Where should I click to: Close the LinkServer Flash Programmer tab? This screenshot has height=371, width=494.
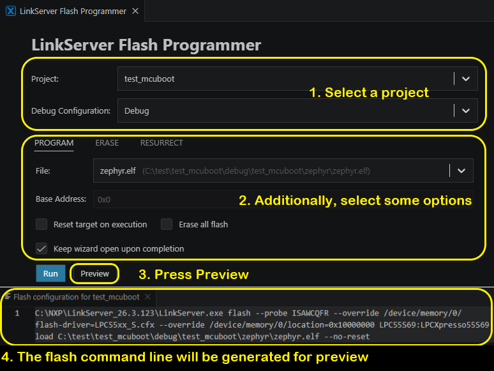[x=135, y=11]
